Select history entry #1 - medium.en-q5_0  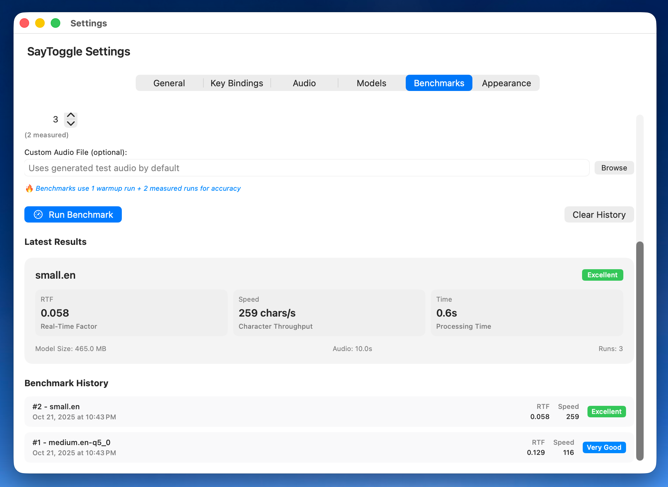203,447
